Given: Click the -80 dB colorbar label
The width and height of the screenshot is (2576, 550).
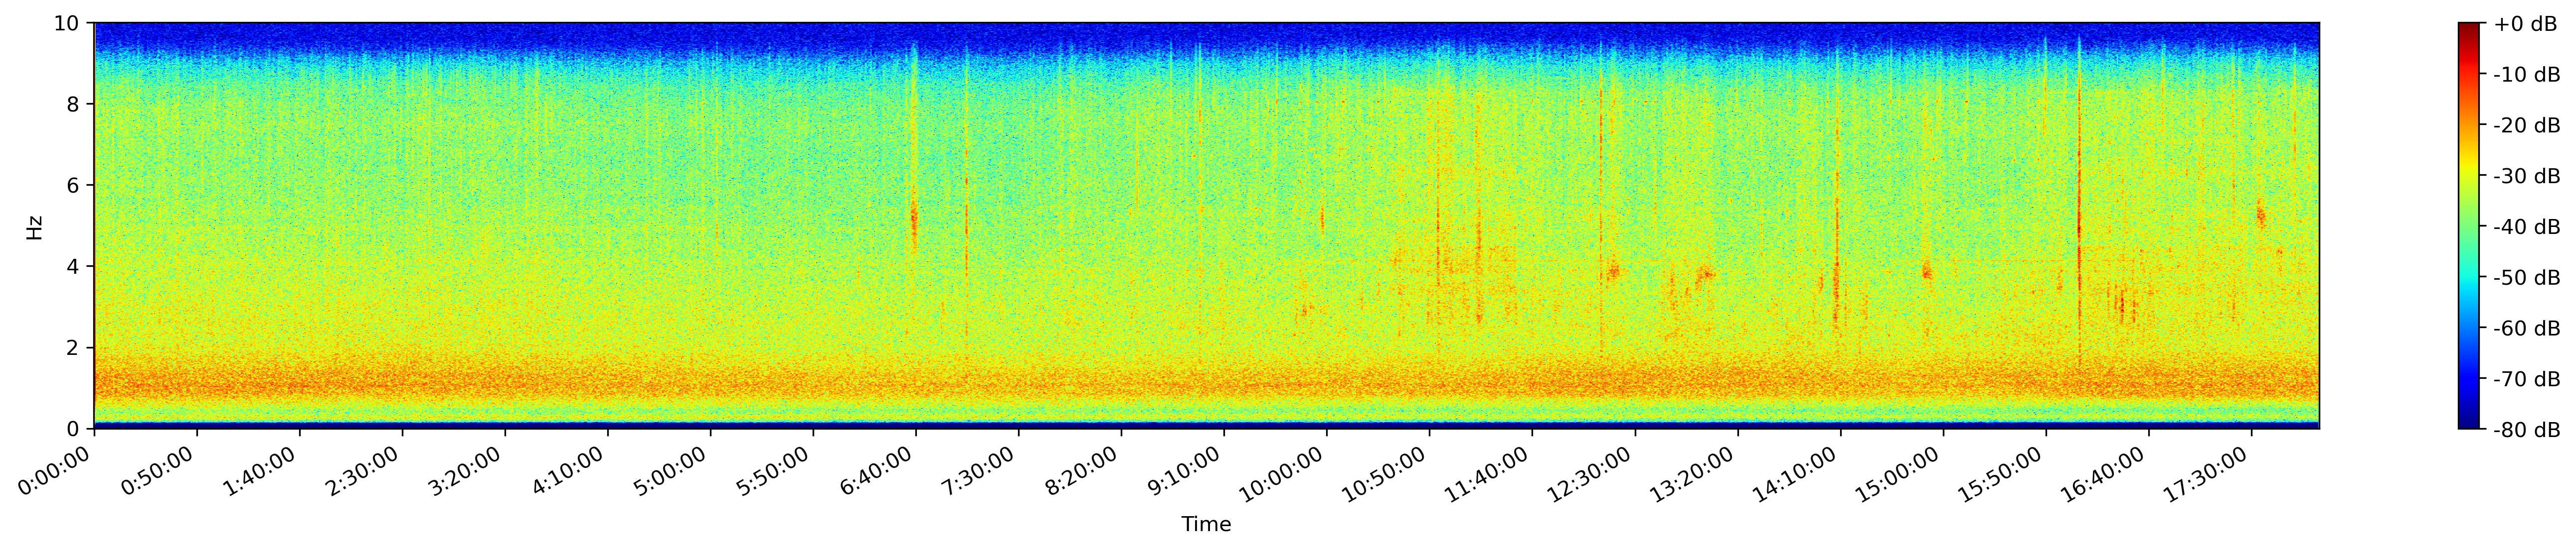Looking at the screenshot, I should [x=2526, y=430].
